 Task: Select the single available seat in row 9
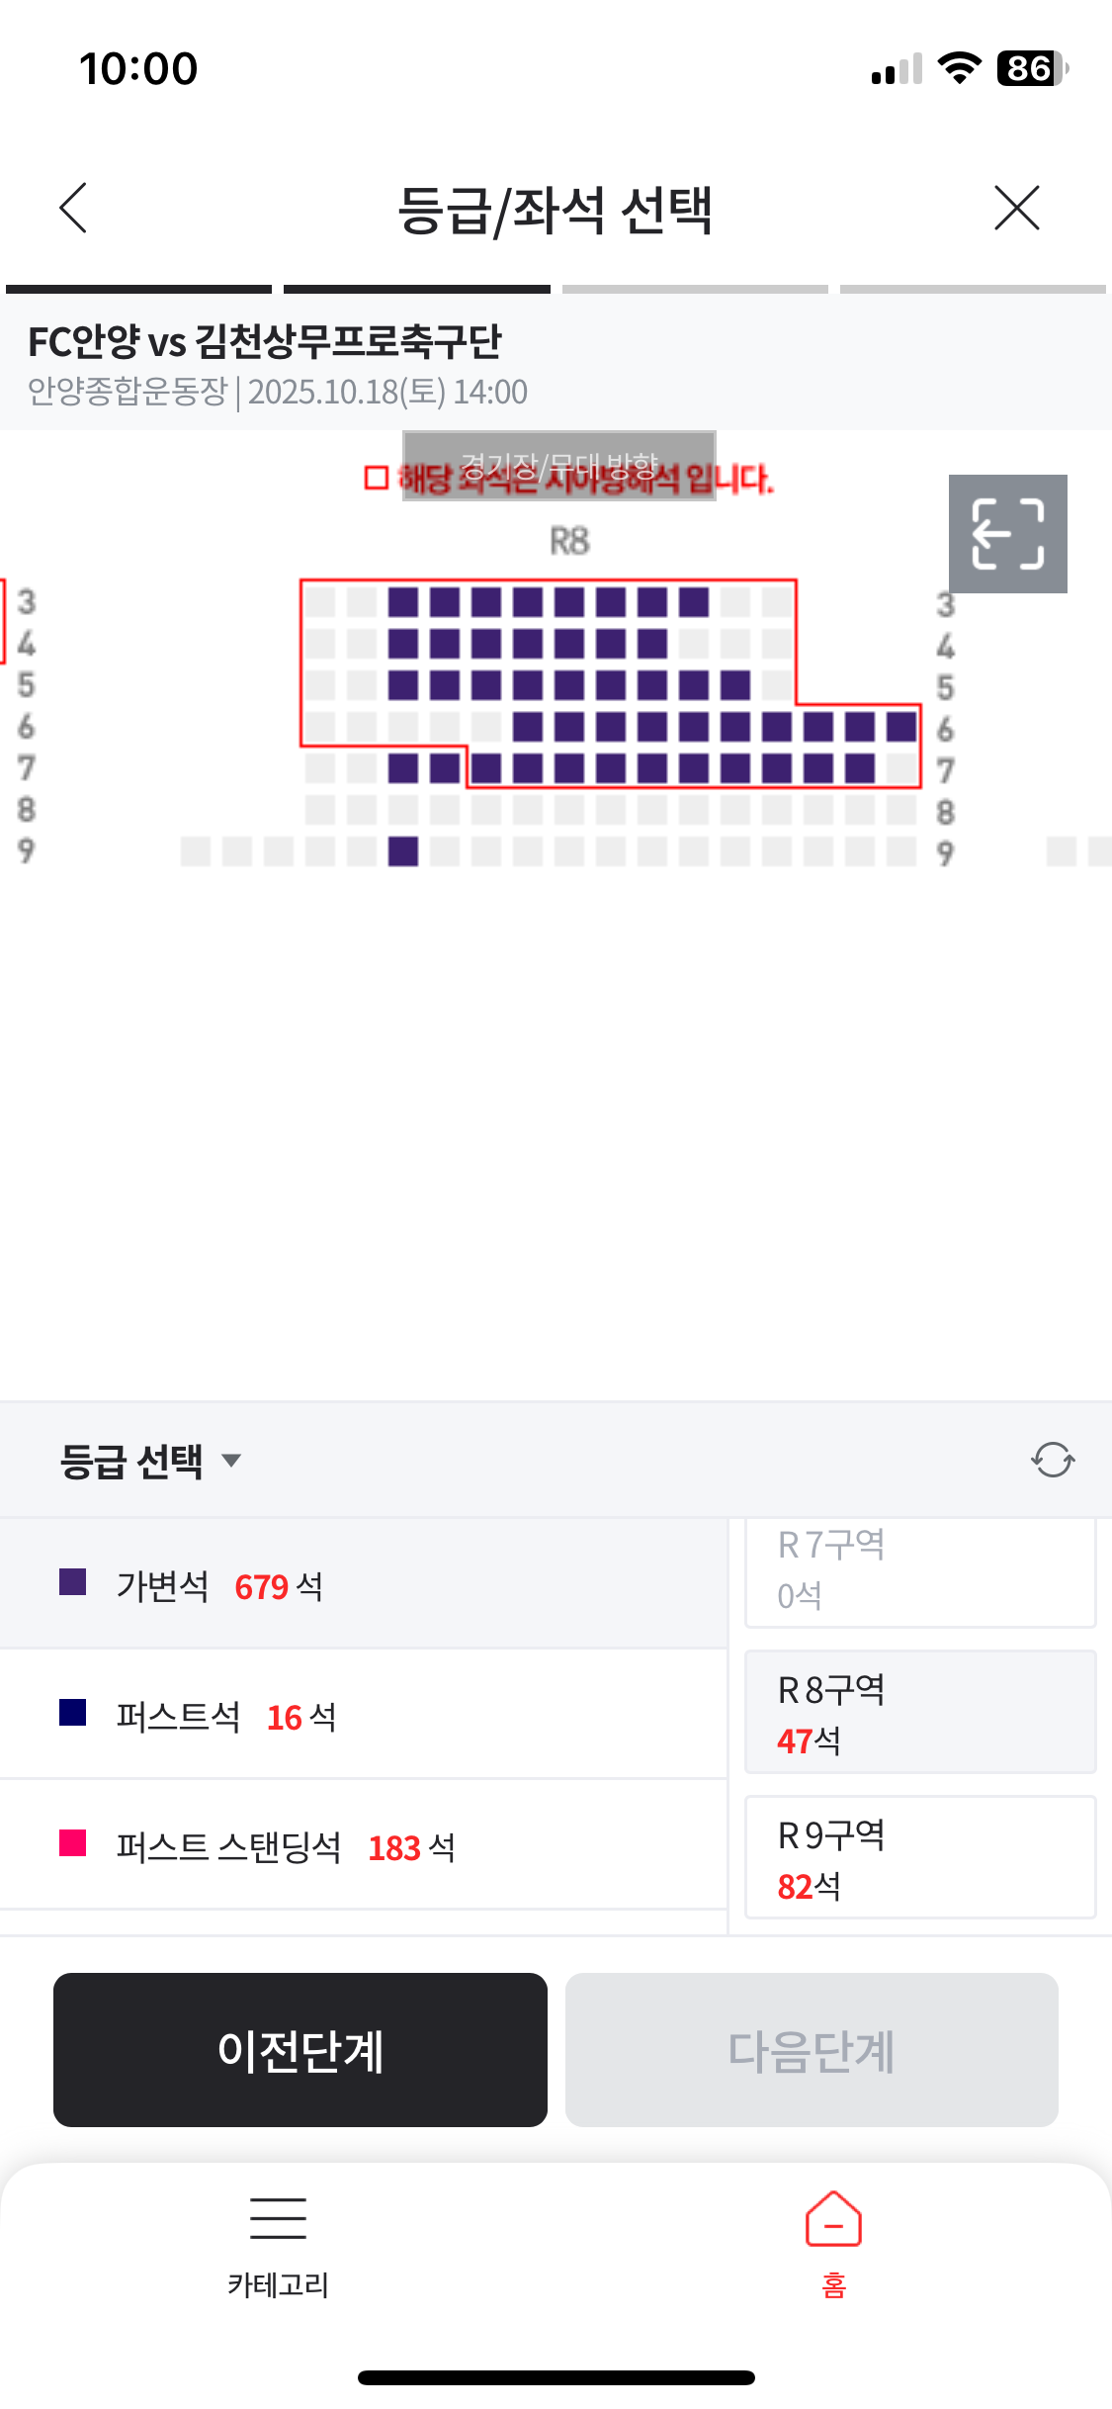click(x=403, y=850)
